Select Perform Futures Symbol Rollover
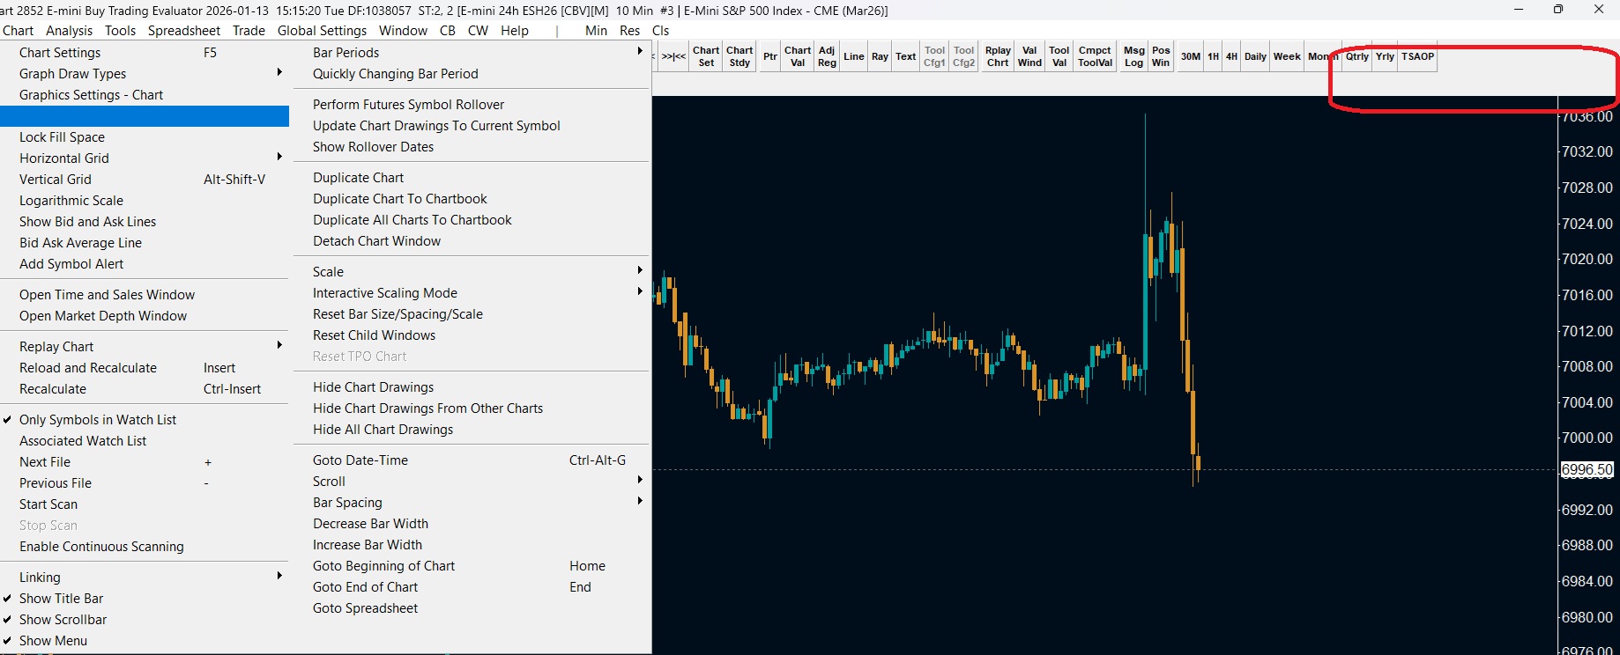Screen dimensions: 1620x655 tap(472, 105)
